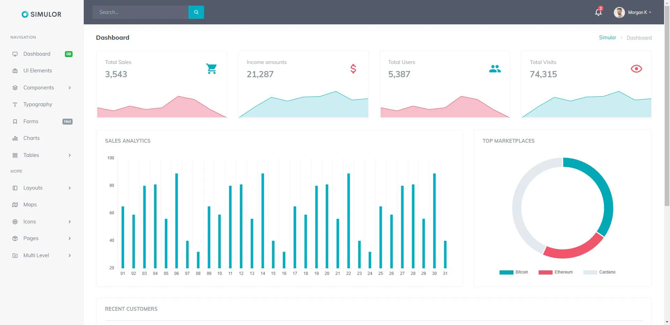Toggle Cardano legend item in donut chart
This screenshot has height=325, width=670.
point(599,272)
